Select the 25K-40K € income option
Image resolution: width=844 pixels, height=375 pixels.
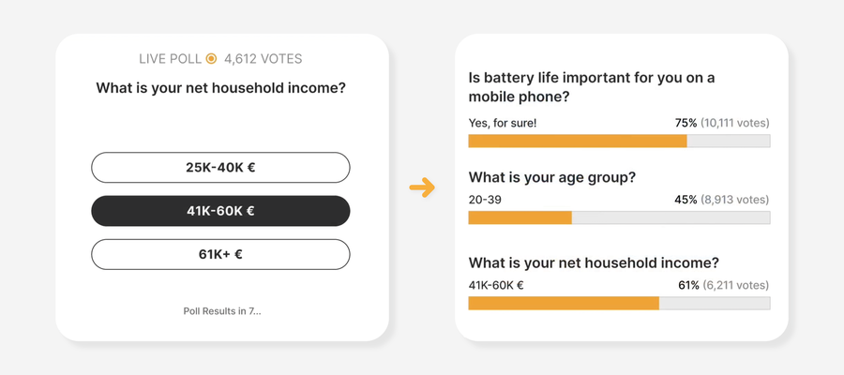[x=220, y=168]
